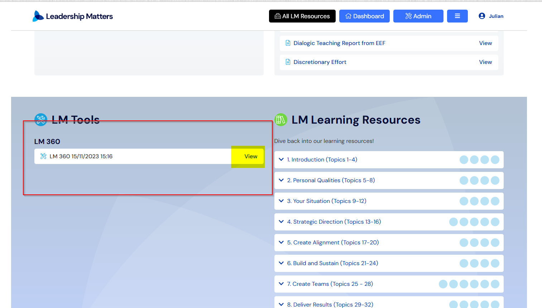Click the document icon beside Dialogic Teaching Report
This screenshot has width=542, height=308.
[x=288, y=43]
